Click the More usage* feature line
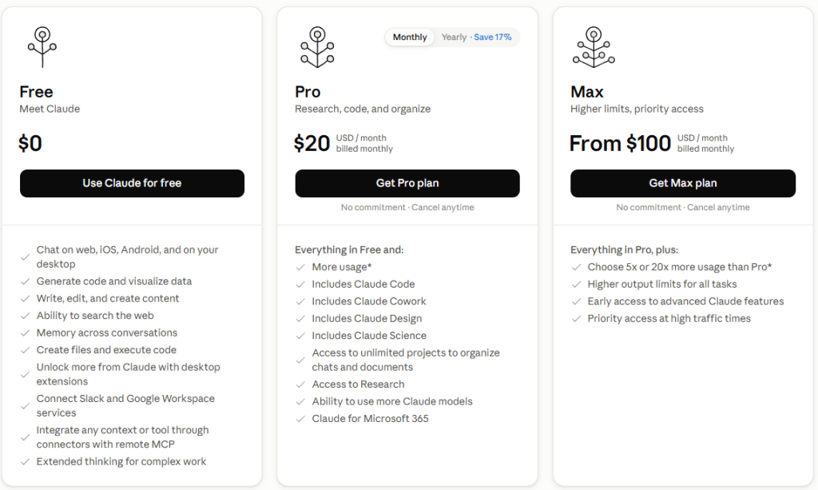 pyautogui.click(x=342, y=267)
